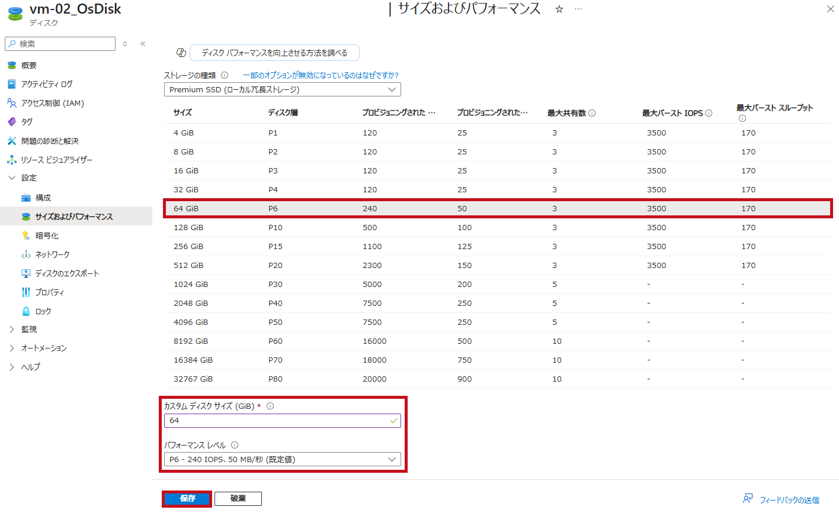Show info icon for 最大バースト IOPS column

tap(709, 113)
